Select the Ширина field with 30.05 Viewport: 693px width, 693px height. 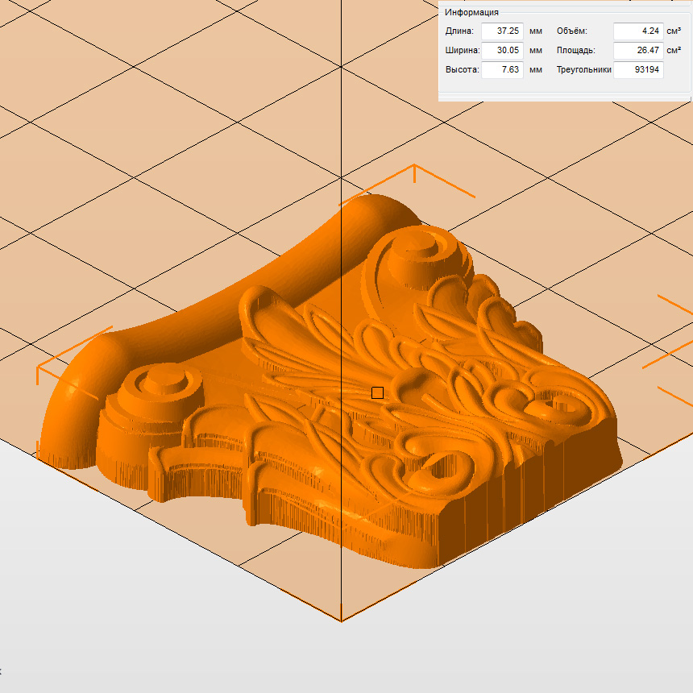502,51
